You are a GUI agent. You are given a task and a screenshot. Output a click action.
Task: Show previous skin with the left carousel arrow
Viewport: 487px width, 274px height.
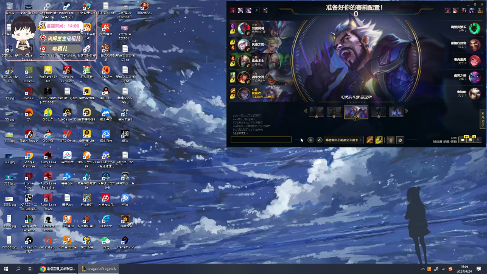[306, 111]
